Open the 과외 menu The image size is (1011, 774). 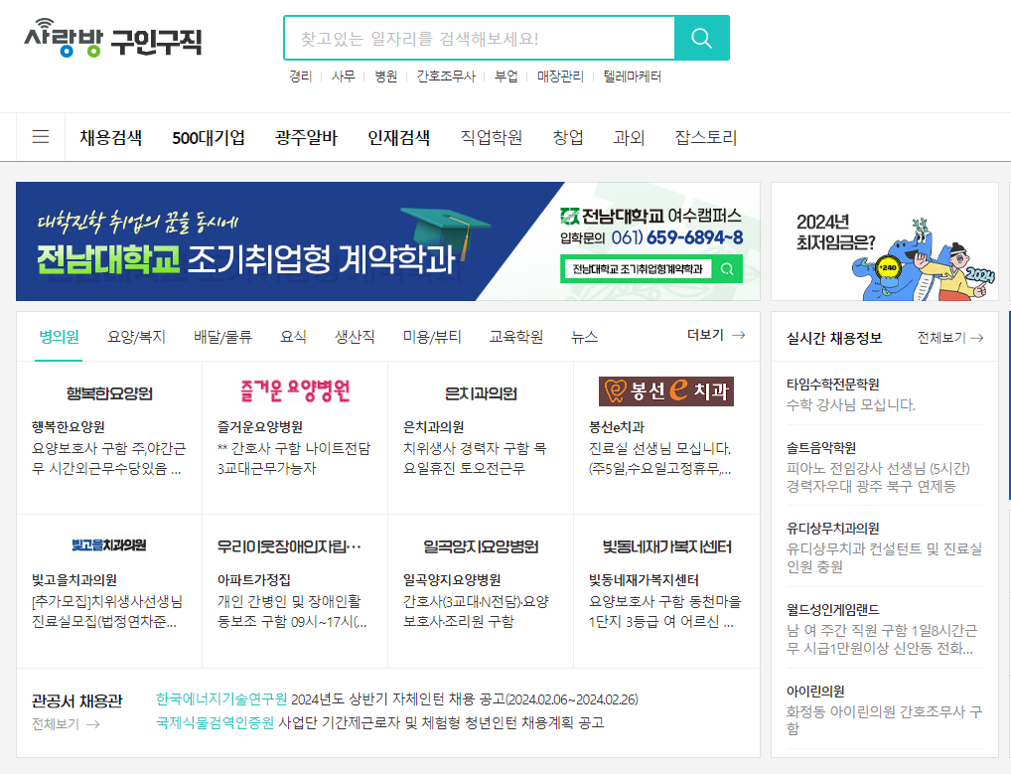pyautogui.click(x=629, y=137)
